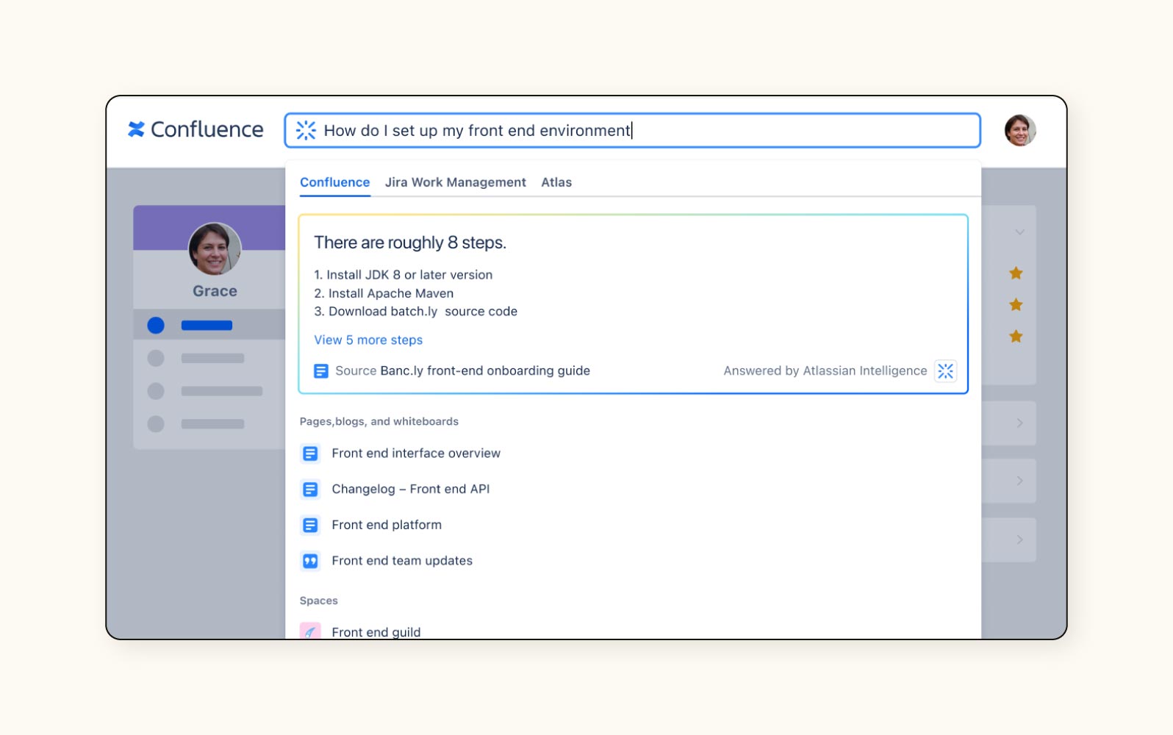Viewport: 1173px width, 735px height.
Task: Click step '2. Install Apache Maven'
Action: click(x=384, y=293)
